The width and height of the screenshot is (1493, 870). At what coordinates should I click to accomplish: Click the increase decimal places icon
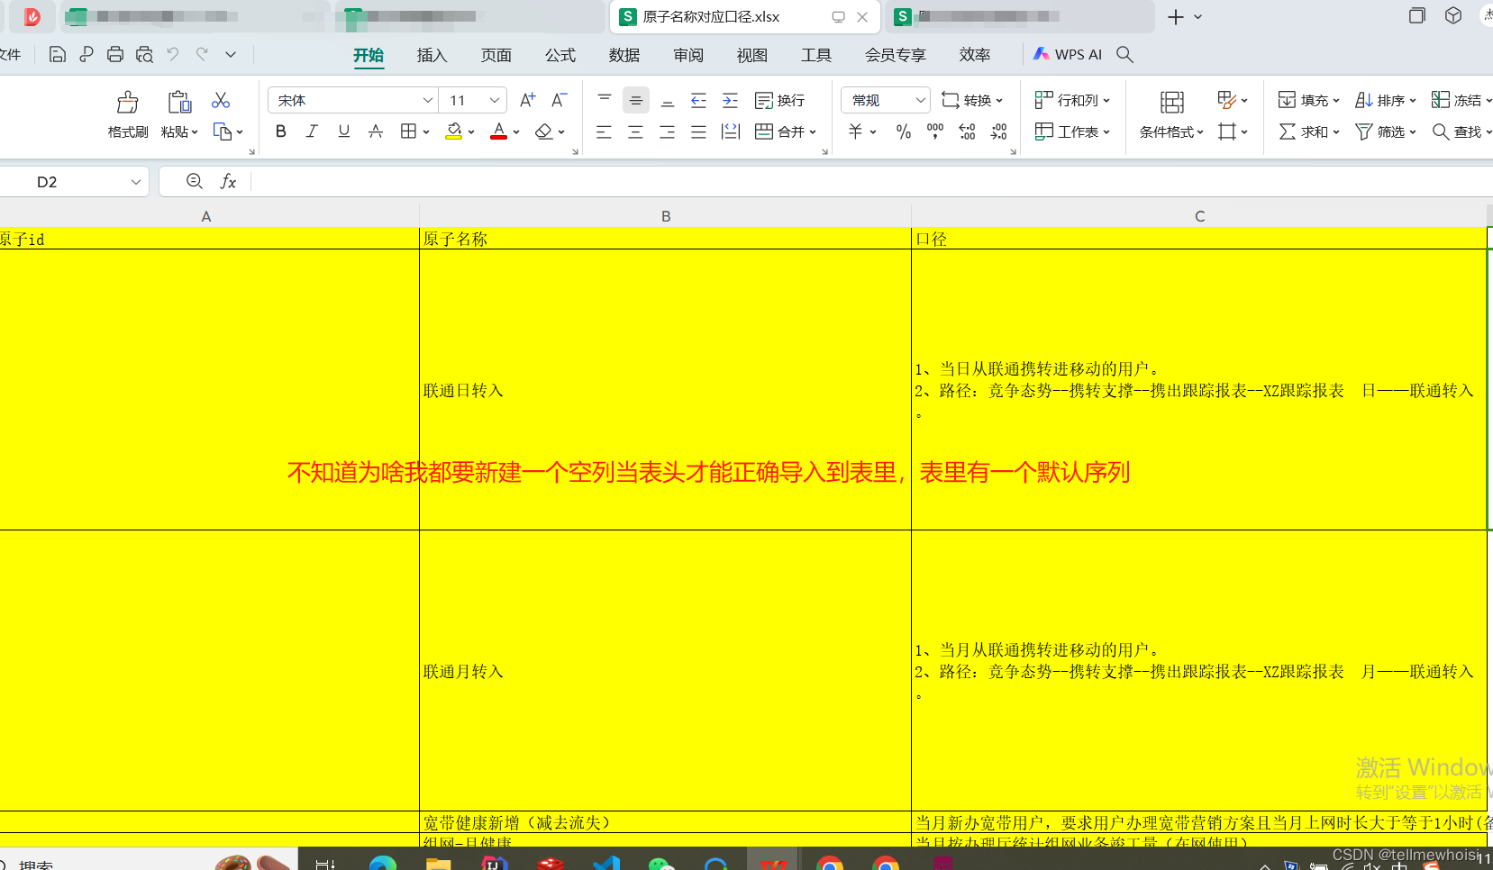pyautogui.click(x=967, y=131)
